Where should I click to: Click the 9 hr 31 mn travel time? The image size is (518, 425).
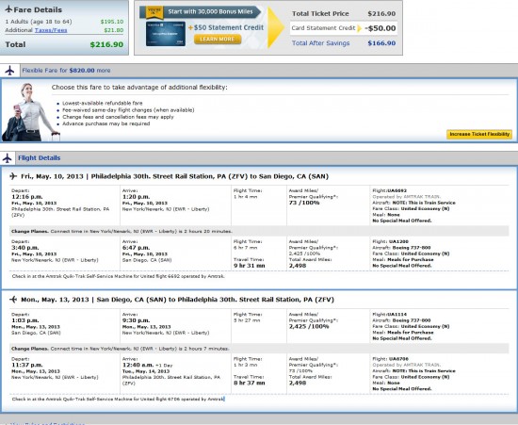[249, 266]
